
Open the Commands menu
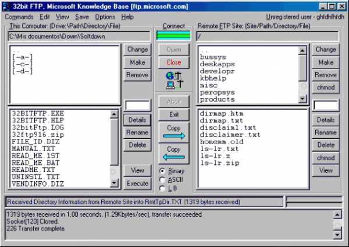point(19,17)
